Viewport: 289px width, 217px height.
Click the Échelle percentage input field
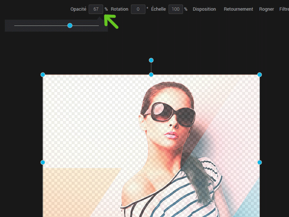[x=175, y=9]
